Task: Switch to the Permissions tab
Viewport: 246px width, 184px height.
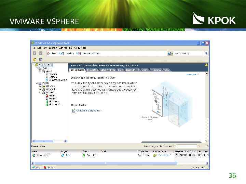Action: 156,70
